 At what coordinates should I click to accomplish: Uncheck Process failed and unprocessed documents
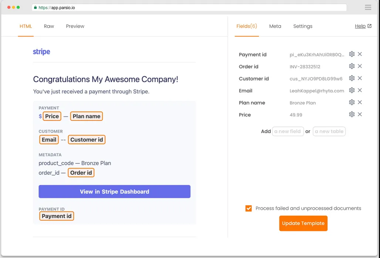click(x=249, y=208)
